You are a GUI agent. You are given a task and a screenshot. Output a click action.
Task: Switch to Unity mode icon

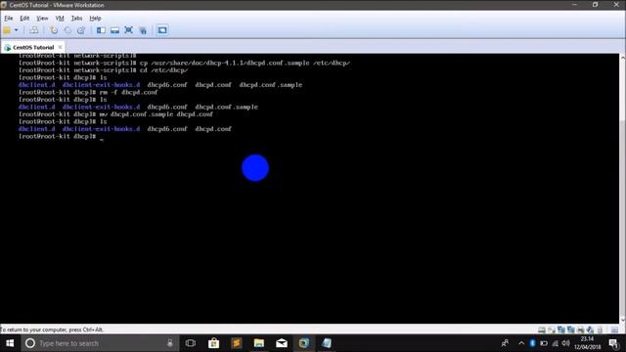click(x=143, y=30)
